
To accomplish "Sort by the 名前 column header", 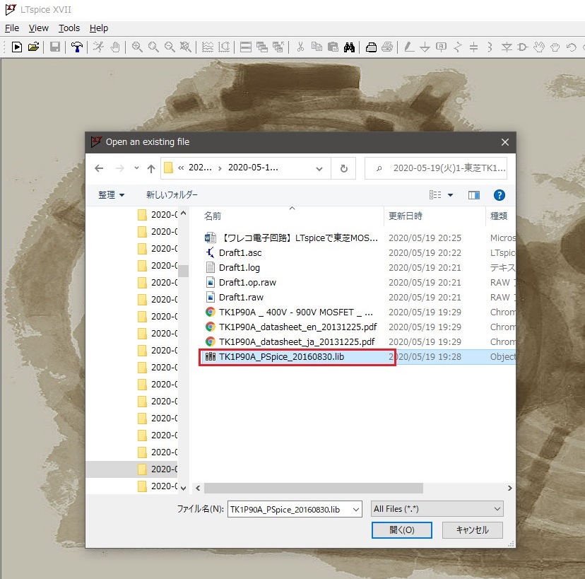I will pos(213,216).
